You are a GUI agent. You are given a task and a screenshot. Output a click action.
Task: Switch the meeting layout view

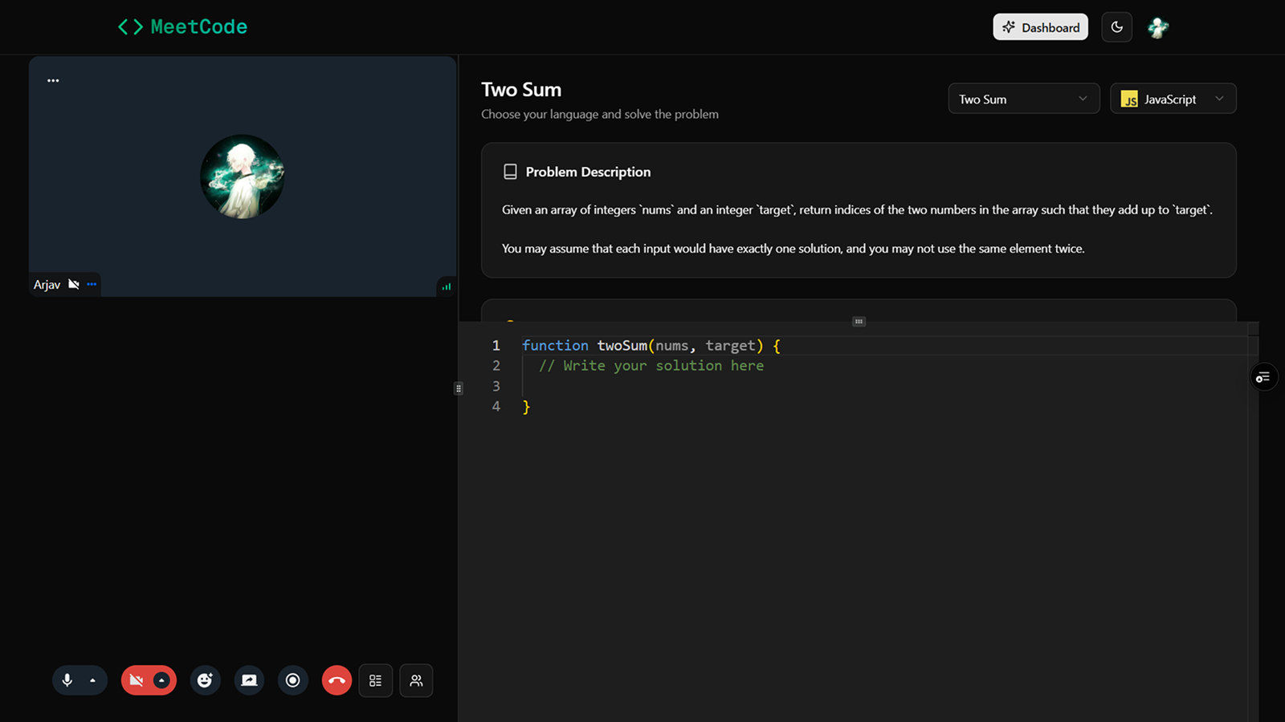[375, 679]
